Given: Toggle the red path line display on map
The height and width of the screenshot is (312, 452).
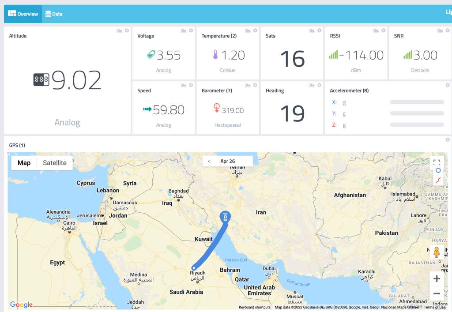Looking at the screenshot, I should pyautogui.click(x=438, y=180).
